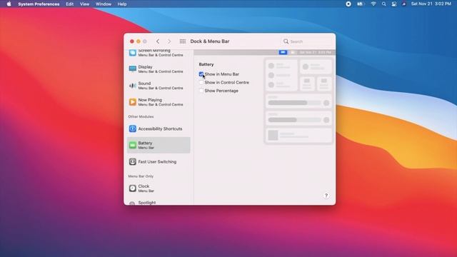The image size is (457, 257).
Task: Select Battery in the sidebar
Action: tap(159, 145)
